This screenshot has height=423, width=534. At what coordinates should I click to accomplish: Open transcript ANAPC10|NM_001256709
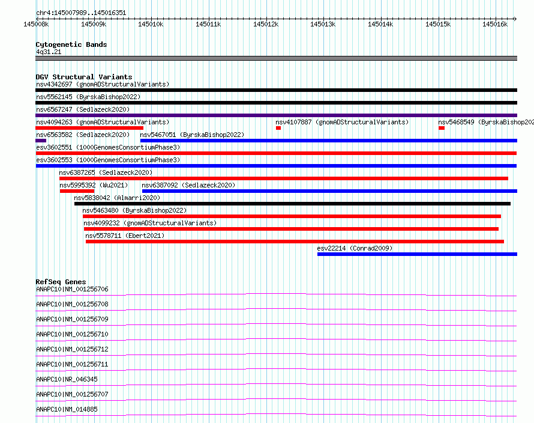coord(72,319)
